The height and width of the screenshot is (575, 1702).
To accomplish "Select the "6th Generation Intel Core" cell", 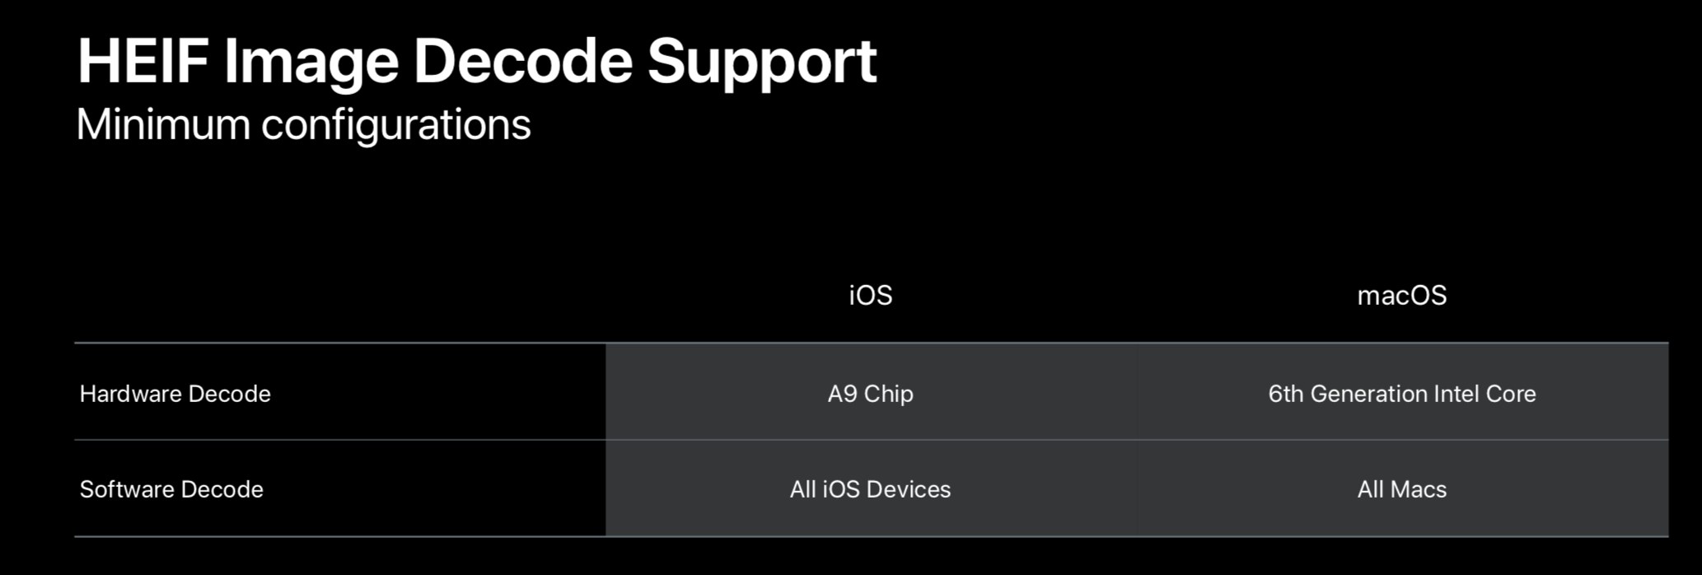I will (x=1401, y=394).
